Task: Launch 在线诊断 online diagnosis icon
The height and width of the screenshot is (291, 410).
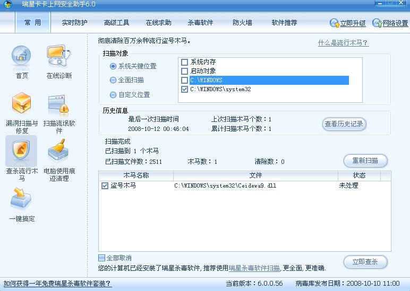Action: [59, 56]
